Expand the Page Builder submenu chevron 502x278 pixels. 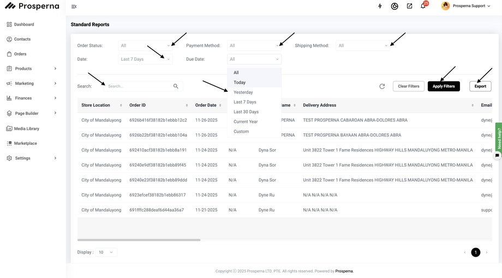click(56, 113)
